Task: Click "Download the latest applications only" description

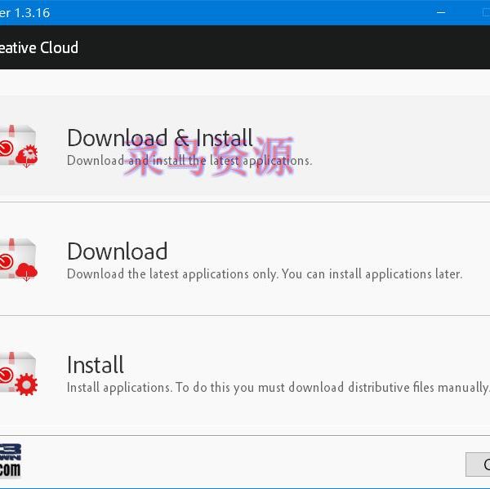Action: (x=264, y=274)
